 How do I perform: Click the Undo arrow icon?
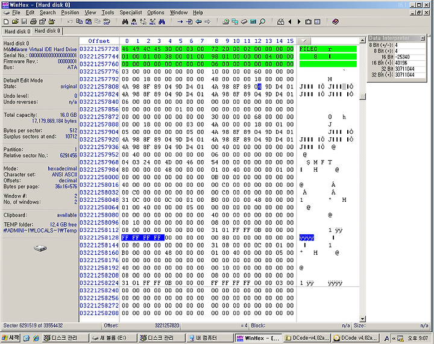(70, 22)
